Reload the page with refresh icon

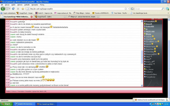pyautogui.click(x=13, y=9)
